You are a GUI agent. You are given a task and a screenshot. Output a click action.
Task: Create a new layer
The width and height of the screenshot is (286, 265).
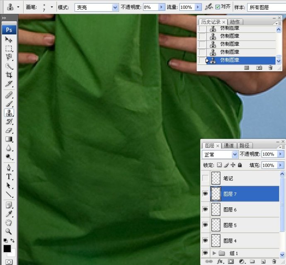pos(263,261)
